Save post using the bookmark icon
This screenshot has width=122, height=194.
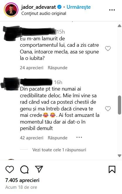click(112, 169)
